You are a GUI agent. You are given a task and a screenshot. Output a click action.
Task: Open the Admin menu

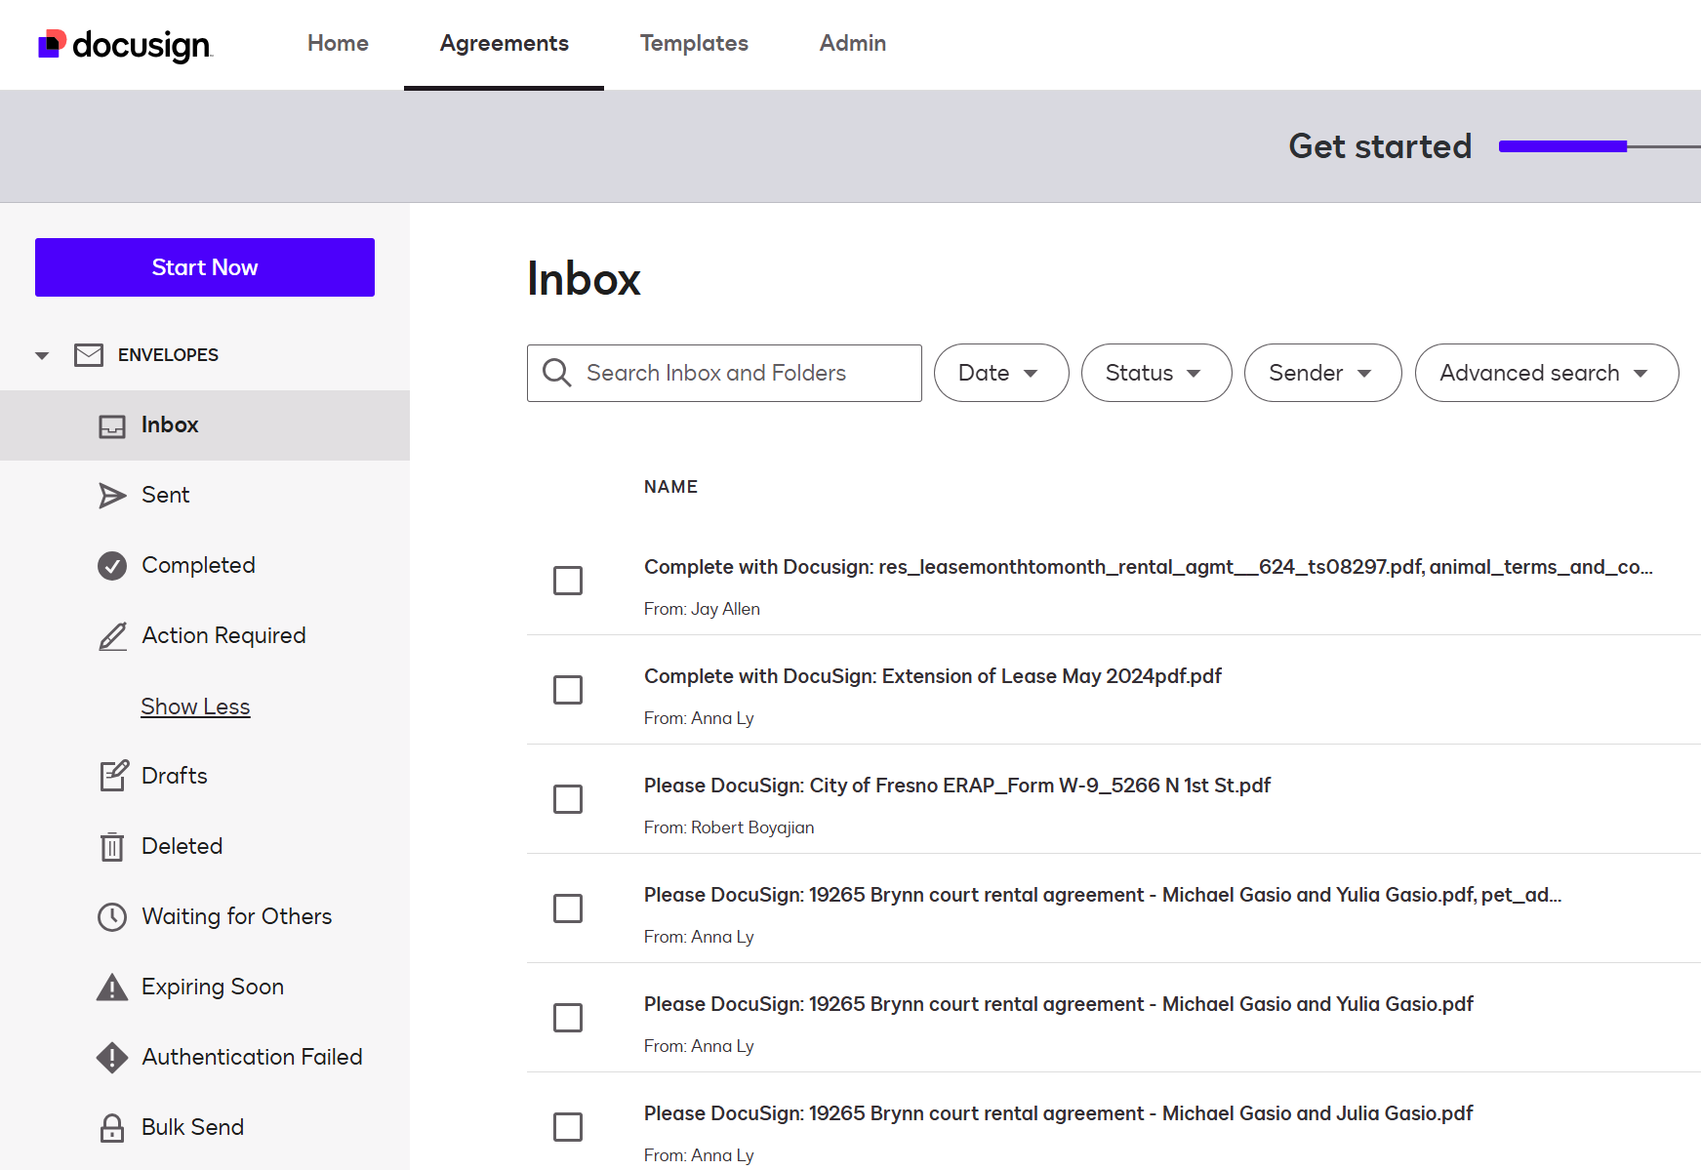point(852,43)
